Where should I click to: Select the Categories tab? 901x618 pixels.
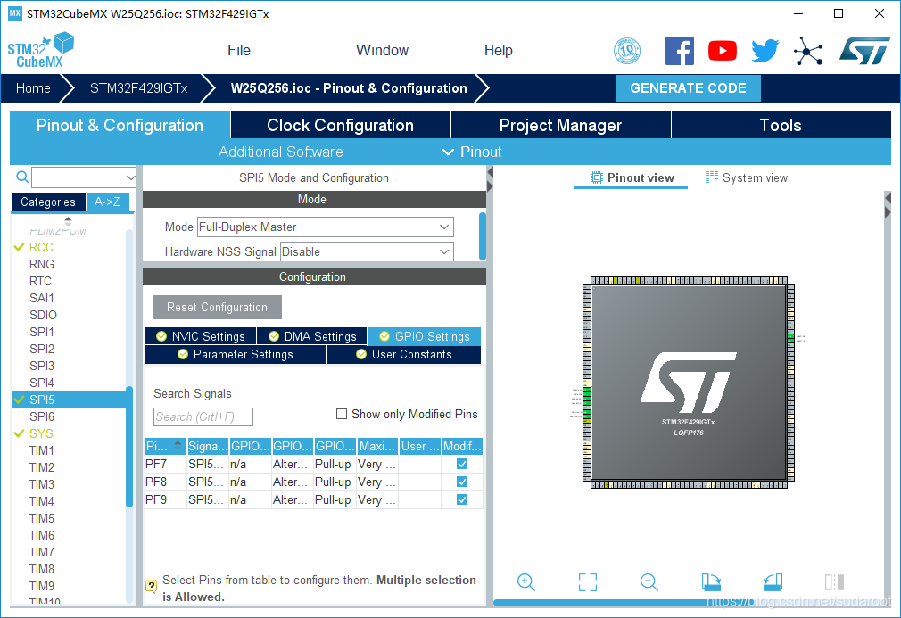click(48, 202)
